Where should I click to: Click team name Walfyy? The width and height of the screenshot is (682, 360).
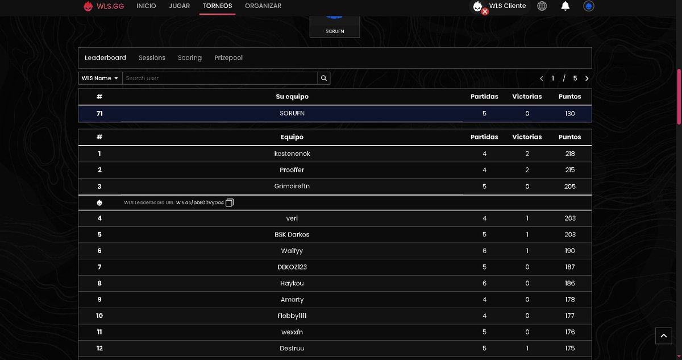pos(292,251)
